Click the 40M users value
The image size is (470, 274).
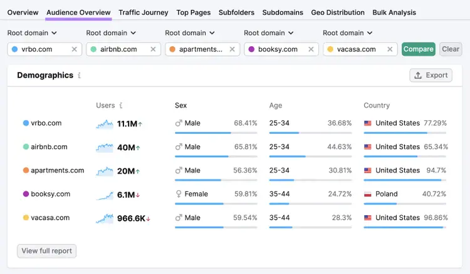click(x=126, y=148)
